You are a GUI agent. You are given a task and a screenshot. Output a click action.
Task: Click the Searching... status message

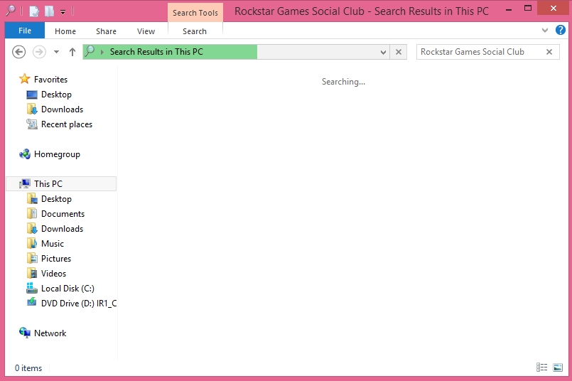343,82
